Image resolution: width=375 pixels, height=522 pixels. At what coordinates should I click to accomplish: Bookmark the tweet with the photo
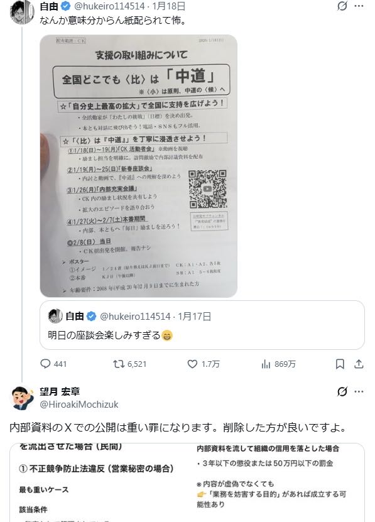pyautogui.click(x=340, y=364)
